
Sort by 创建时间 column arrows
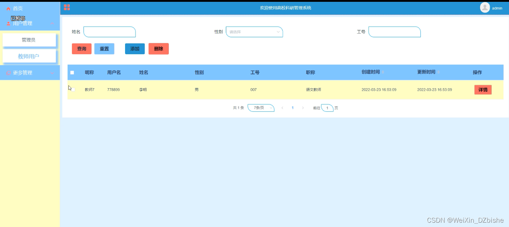pos(383,72)
